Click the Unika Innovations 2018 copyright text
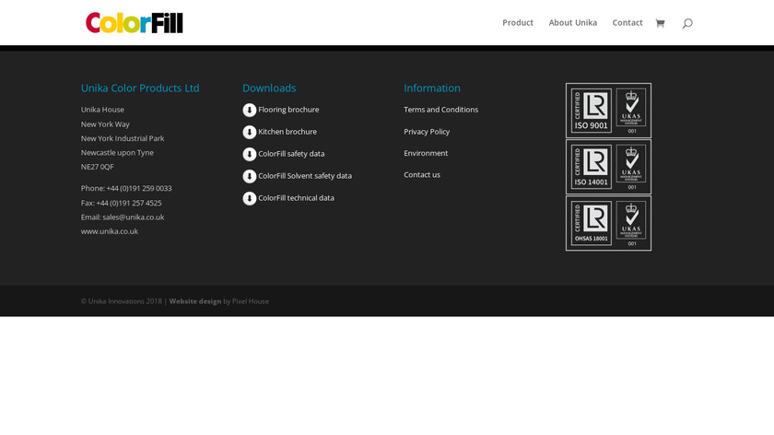 click(122, 301)
